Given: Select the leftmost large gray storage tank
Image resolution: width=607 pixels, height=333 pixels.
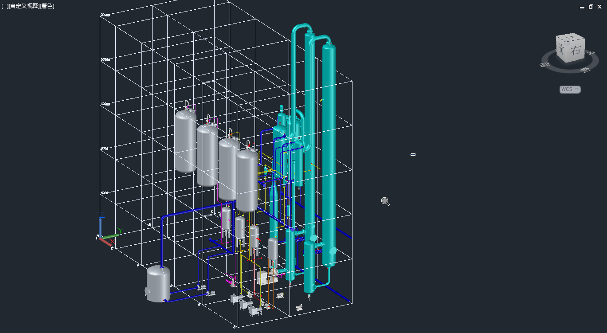Looking at the screenshot, I should [x=185, y=142].
